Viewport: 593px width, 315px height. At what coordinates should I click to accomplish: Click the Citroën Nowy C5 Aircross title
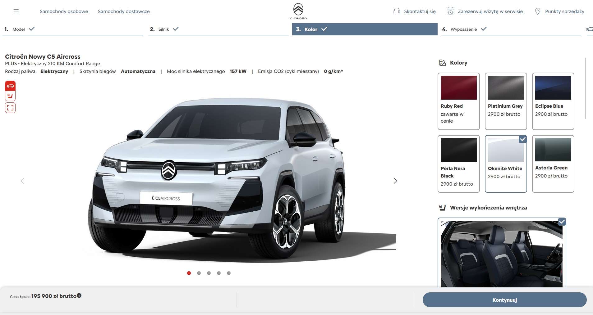point(43,56)
